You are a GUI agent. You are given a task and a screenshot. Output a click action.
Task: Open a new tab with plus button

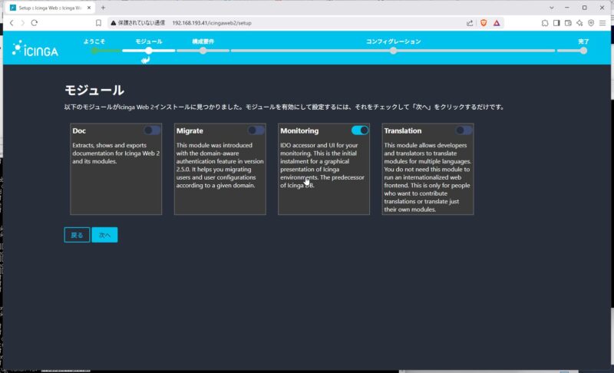pos(103,8)
